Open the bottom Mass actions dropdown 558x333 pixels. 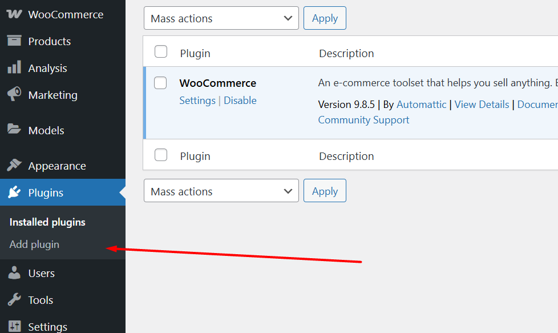pyautogui.click(x=221, y=191)
